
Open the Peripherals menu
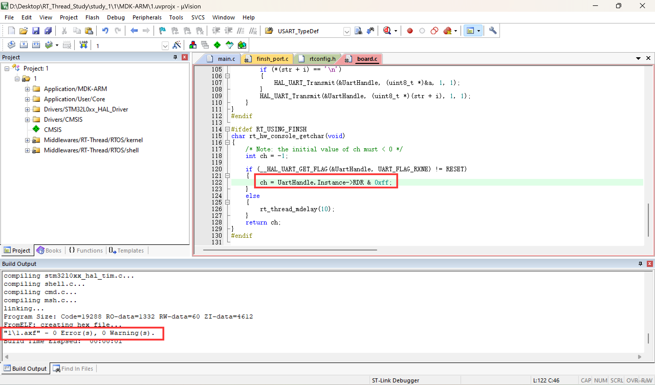click(147, 17)
